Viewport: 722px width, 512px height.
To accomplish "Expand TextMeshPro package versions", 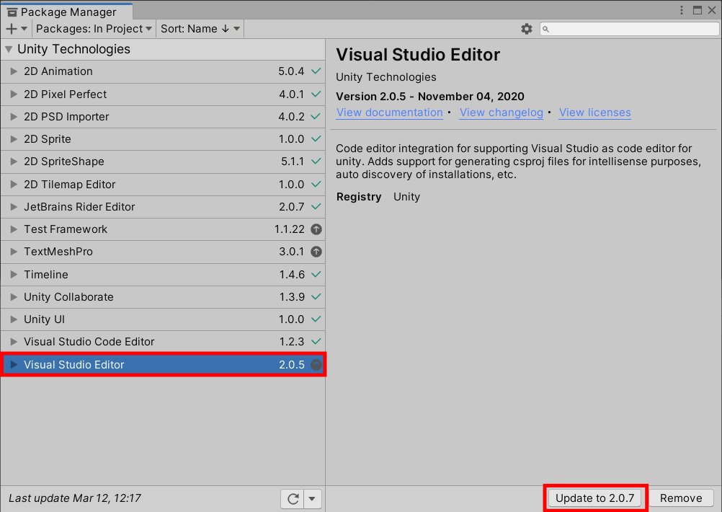I will (x=14, y=252).
